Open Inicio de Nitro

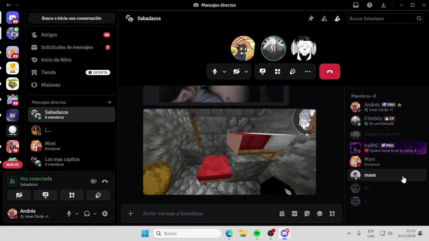click(71, 60)
